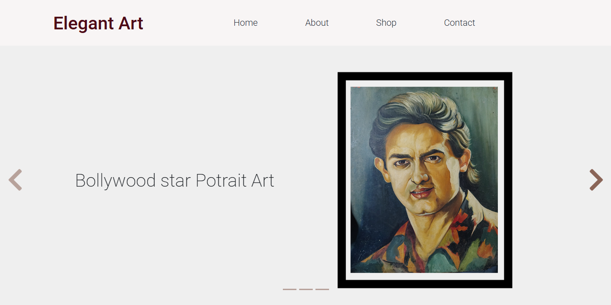611x305 pixels.
Task: Select the first carousel slide indicator
Action: pos(290,289)
